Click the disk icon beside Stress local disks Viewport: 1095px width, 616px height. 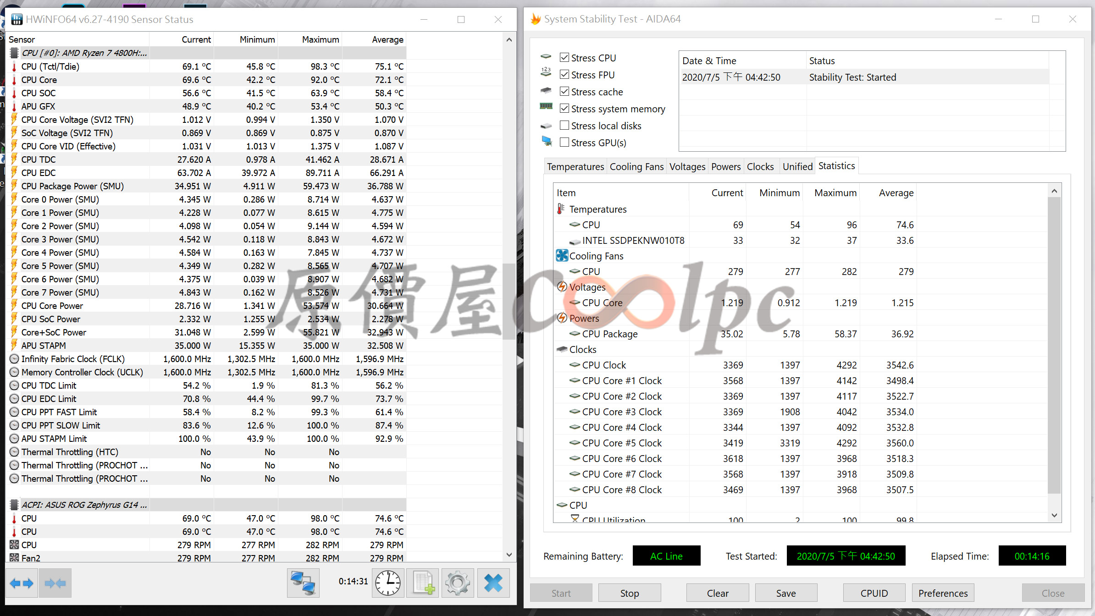[x=546, y=126]
